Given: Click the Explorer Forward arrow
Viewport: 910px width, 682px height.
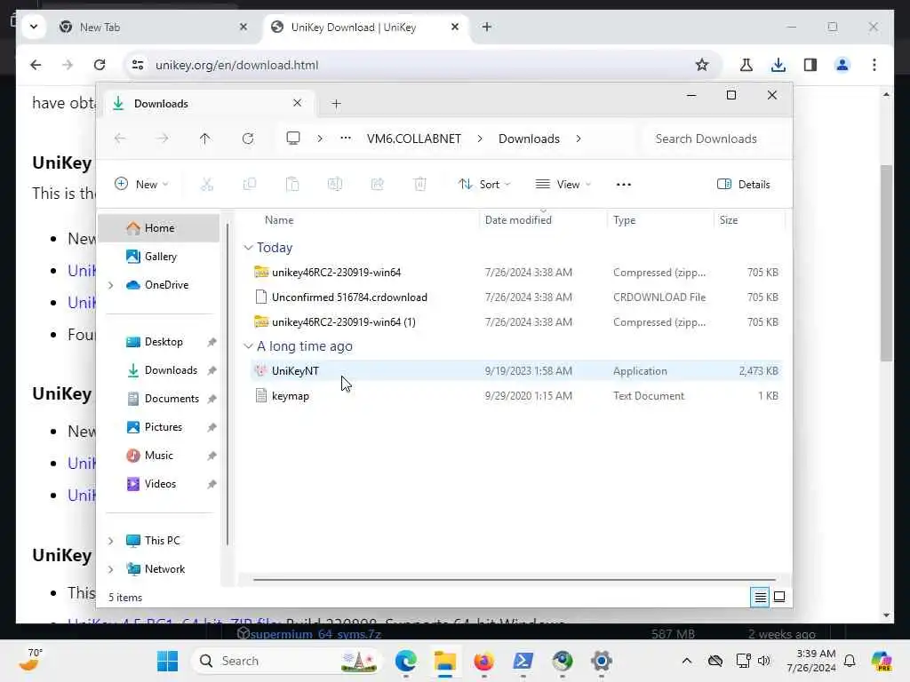Looking at the screenshot, I should click(x=163, y=139).
